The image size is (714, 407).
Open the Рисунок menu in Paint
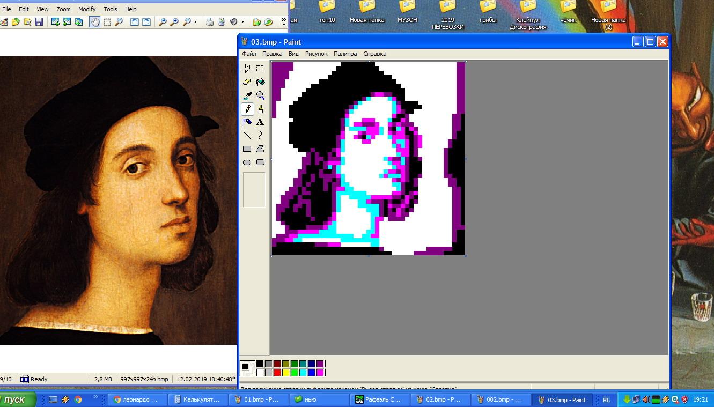316,54
